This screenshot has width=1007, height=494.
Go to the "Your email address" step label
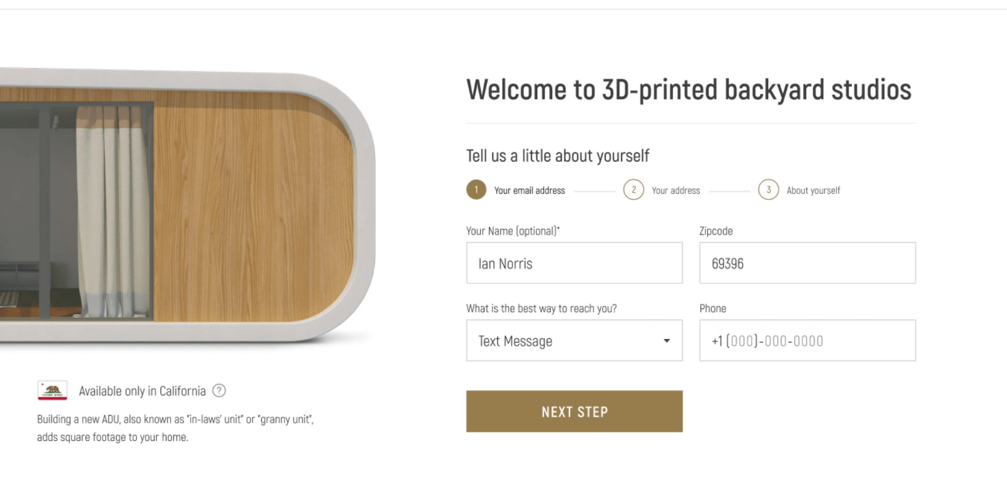(x=529, y=191)
